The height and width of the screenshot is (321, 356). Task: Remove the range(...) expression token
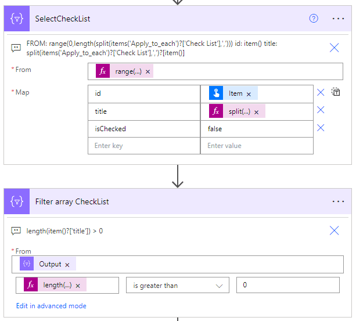point(148,71)
